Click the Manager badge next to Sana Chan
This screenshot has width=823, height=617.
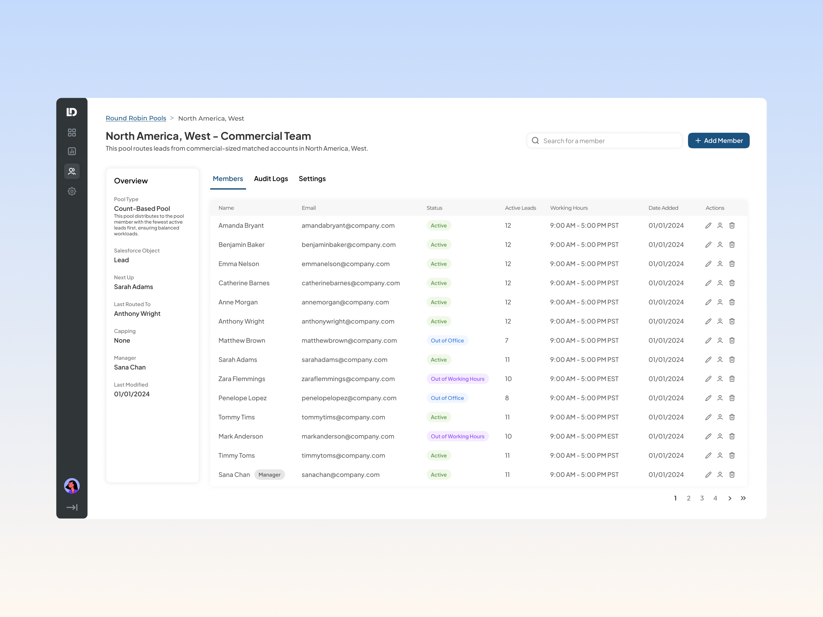(x=269, y=475)
